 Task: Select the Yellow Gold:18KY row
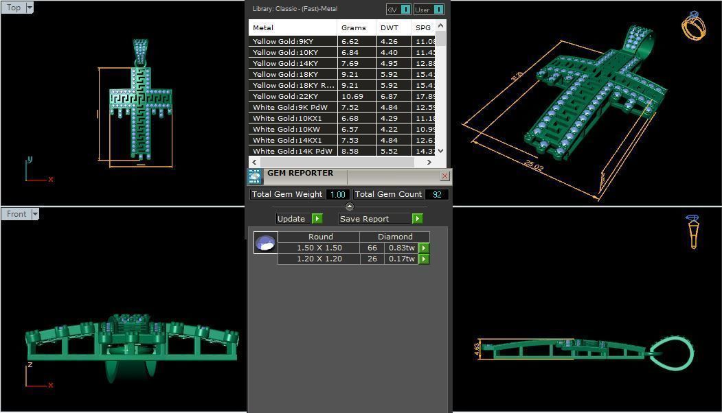click(341, 74)
